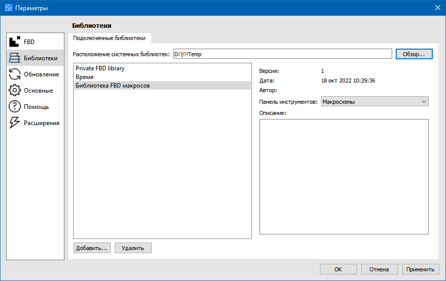Viewport: 446px width, 281px height.
Task: Confirm with the OK button
Action: (x=338, y=269)
